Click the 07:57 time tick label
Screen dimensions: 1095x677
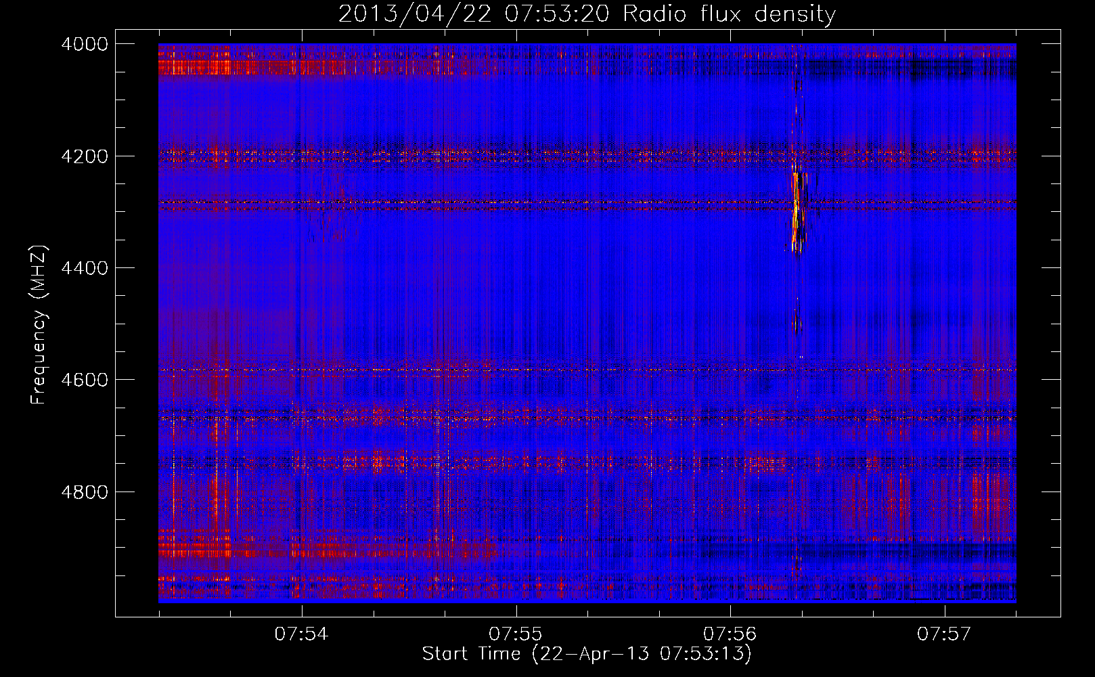[x=944, y=634]
